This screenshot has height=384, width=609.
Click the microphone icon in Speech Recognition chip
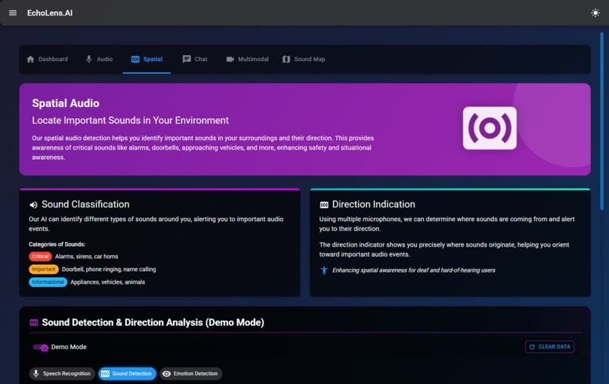tap(36, 373)
